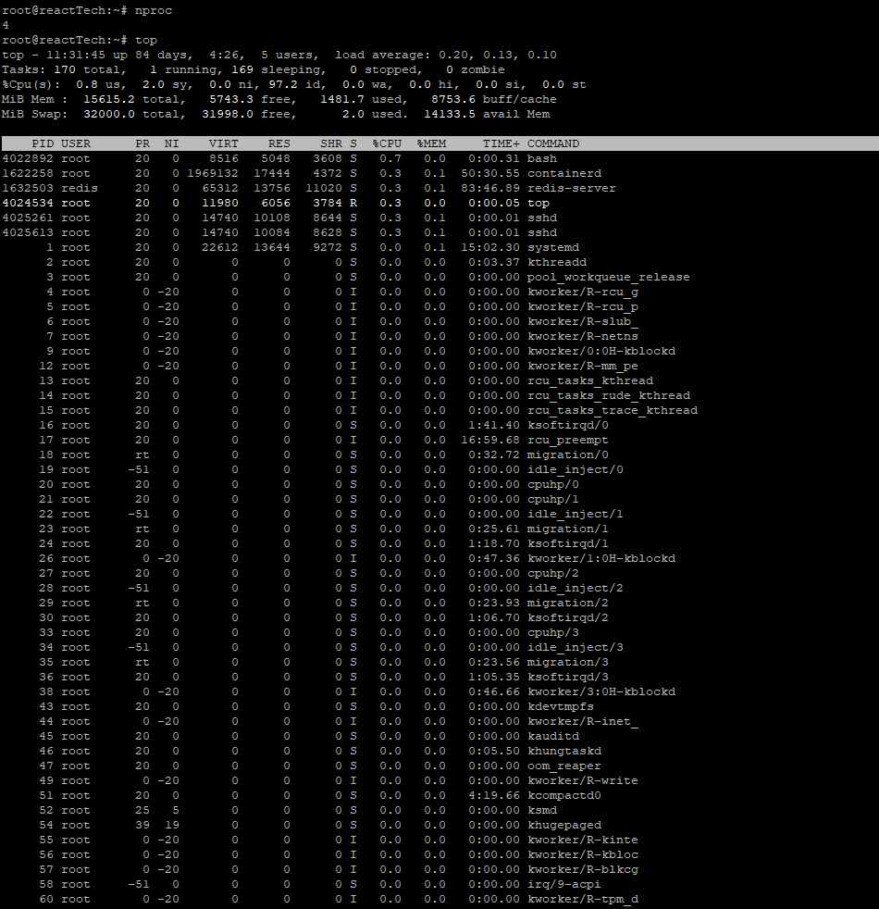The image size is (879, 909).
Task: Select the typed 'nproc' command text
Action: click(x=154, y=10)
